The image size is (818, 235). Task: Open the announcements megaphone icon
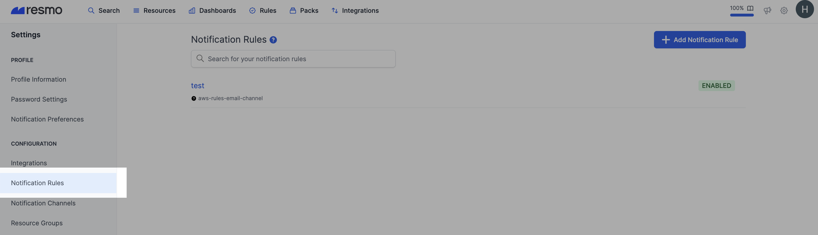pos(767,11)
